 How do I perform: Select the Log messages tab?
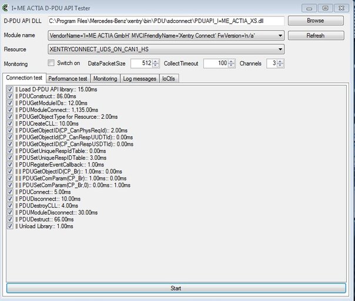tap(139, 78)
